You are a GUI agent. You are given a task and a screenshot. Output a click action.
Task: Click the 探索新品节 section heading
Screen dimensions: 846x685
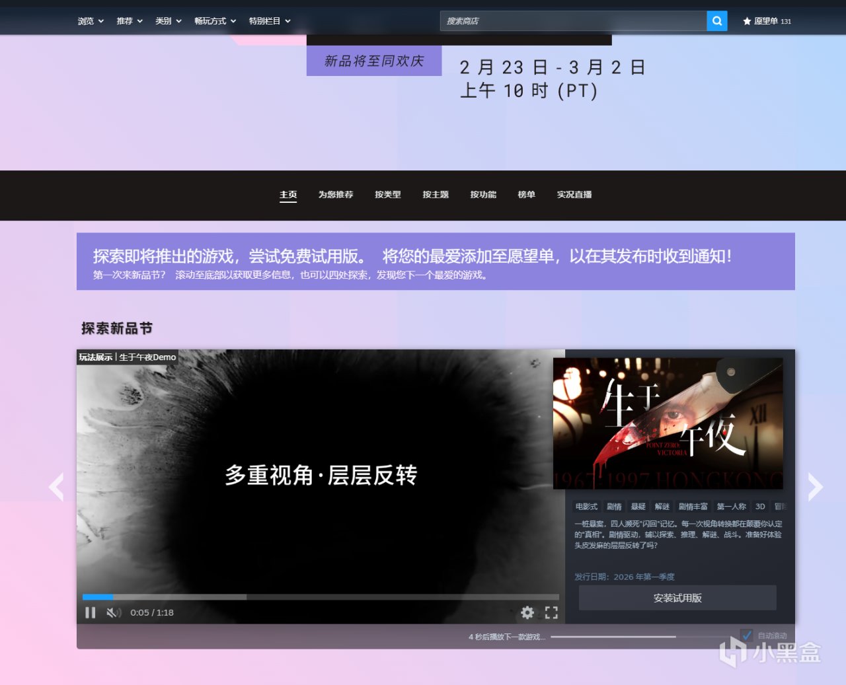(117, 328)
